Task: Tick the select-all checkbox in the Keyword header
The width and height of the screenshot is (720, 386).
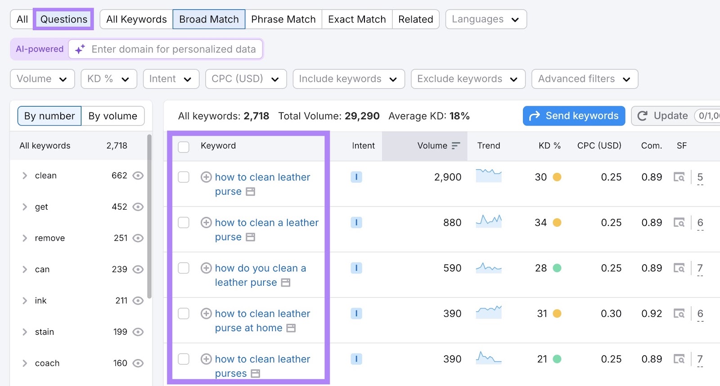Action: (184, 147)
